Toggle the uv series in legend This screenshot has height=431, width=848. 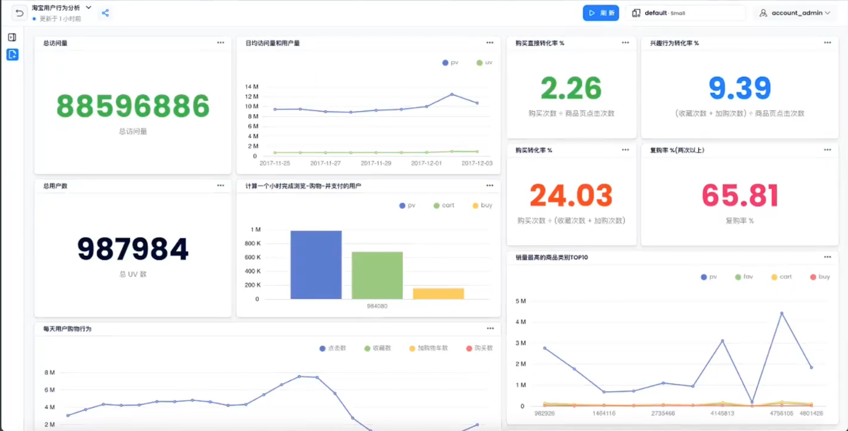point(484,62)
